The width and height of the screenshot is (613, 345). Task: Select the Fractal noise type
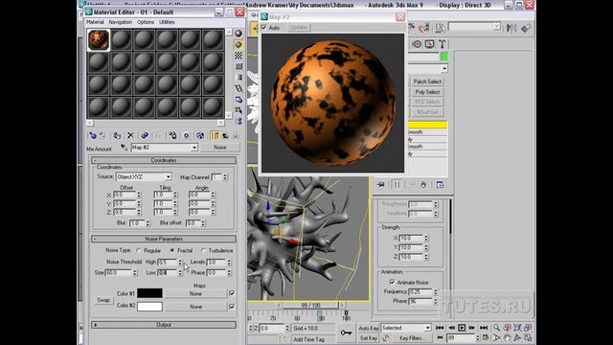172,250
